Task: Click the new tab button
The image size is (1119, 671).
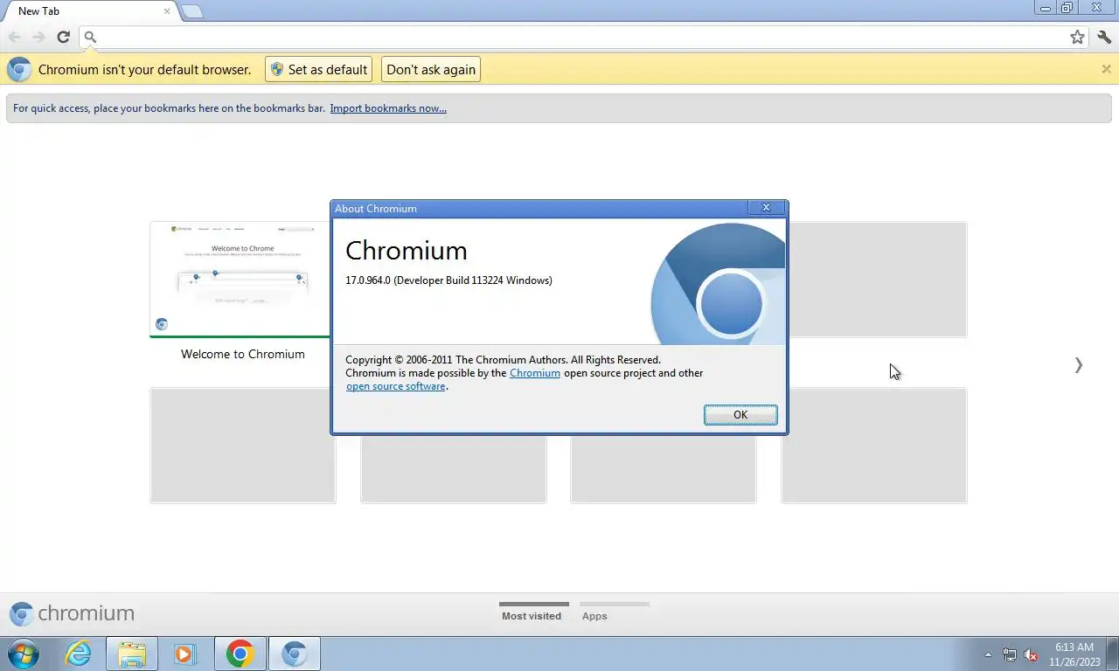Action: pos(192,11)
